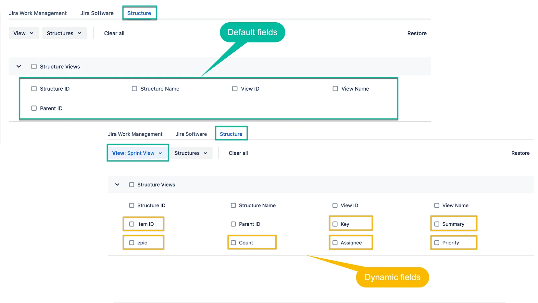The image size is (538, 303).
Task: Expand the Structures dropdown in lower panel
Action: 191,153
